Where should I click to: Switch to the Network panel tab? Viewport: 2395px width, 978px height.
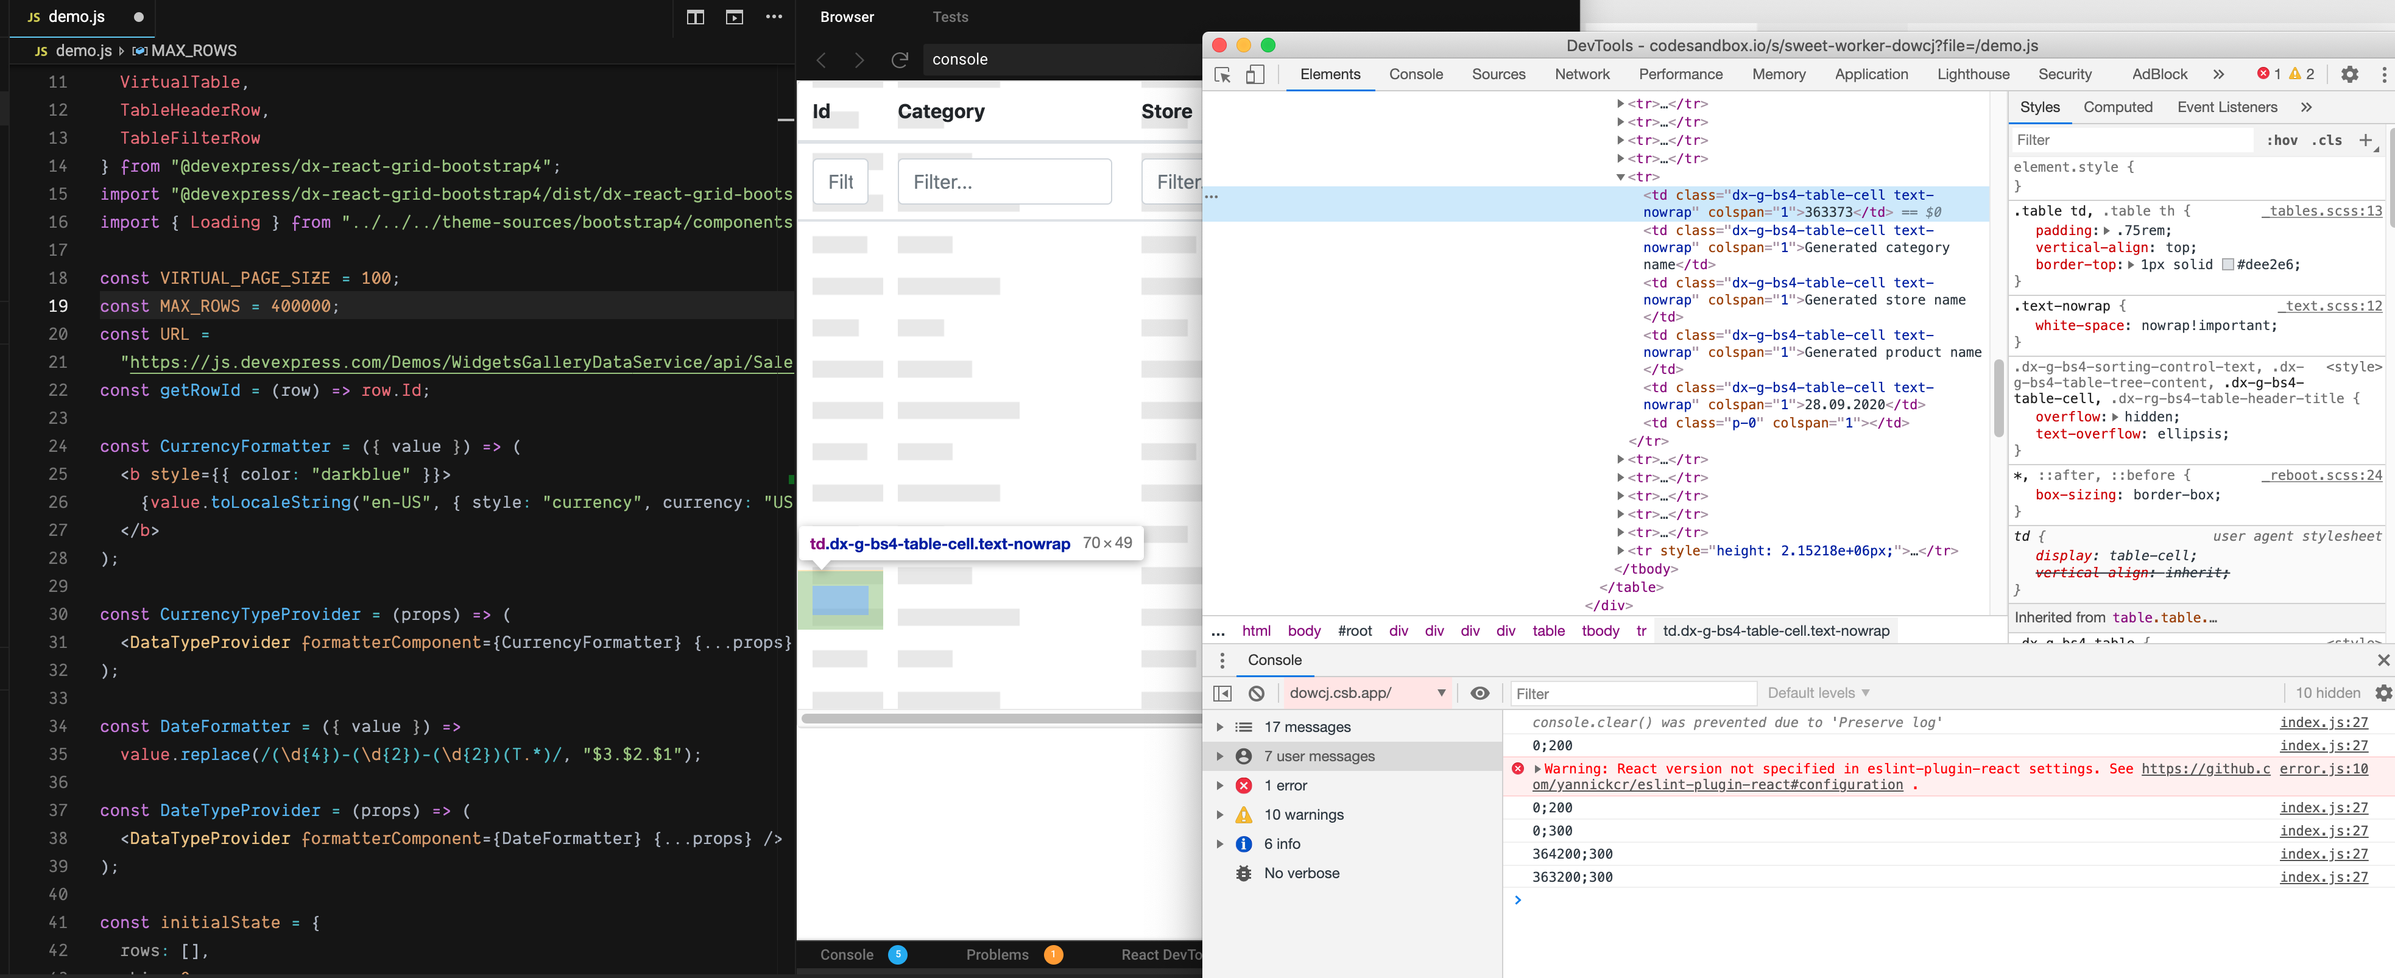click(1581, 74)
